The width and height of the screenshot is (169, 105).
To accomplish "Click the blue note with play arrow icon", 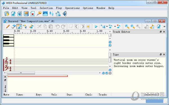I will (x=111, y=26).
